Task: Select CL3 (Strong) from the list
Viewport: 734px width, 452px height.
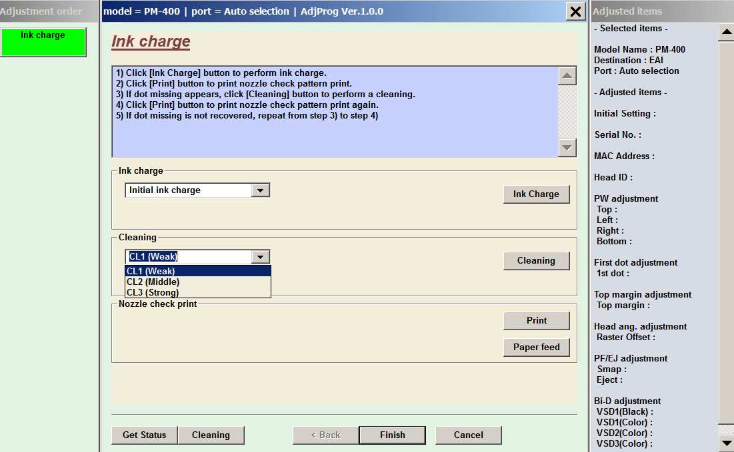Action: click(x=198, y=293)
